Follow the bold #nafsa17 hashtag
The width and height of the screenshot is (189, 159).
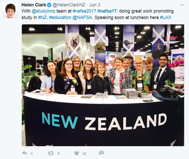(107, 11)
